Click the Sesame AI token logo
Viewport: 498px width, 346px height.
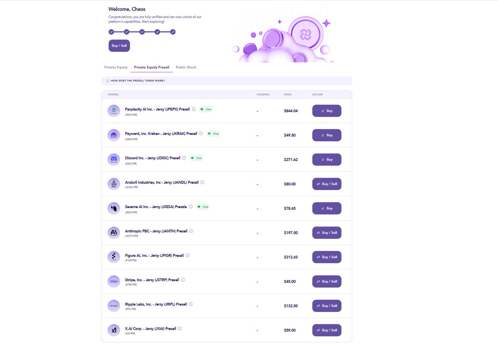[113, 208]
